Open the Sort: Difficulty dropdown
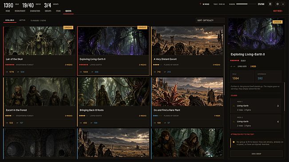The height and width of the screenshot is (162, 289). [x=210, y=20]
